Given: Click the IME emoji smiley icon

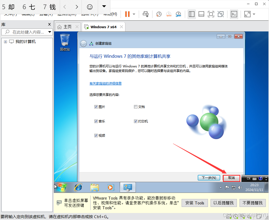Looking at the screenshot, I should [x=89, y=7].
